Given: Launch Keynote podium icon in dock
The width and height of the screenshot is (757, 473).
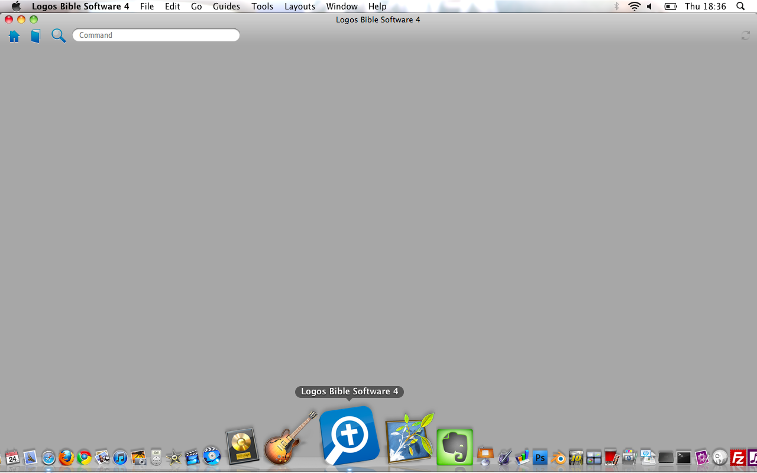Looking at the screenshot, I should pyautogui.click(x=486, y=456).
